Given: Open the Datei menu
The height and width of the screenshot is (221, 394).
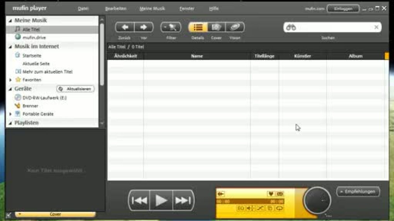Looking at the screenshot, I should click(83, 8).
